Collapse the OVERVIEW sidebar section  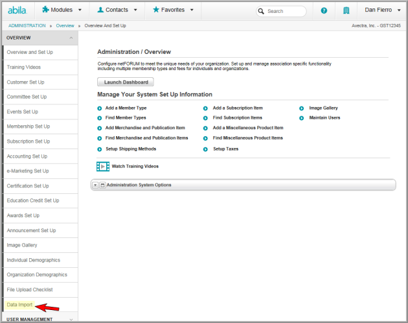point(71,38)
